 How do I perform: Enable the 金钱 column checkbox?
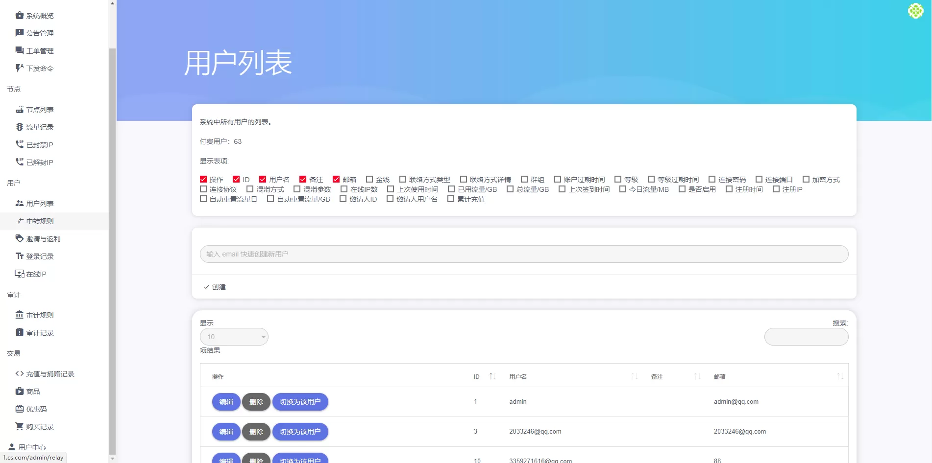pos(369,180)
